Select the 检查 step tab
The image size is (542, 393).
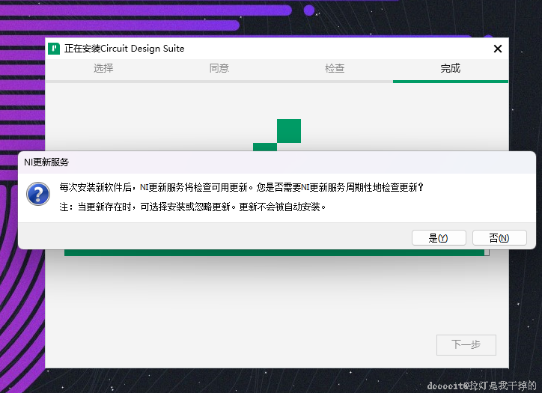(x=335, y=68)
